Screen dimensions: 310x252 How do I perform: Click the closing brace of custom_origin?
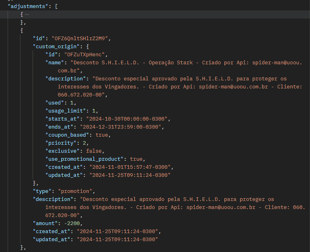pos(35,183)
